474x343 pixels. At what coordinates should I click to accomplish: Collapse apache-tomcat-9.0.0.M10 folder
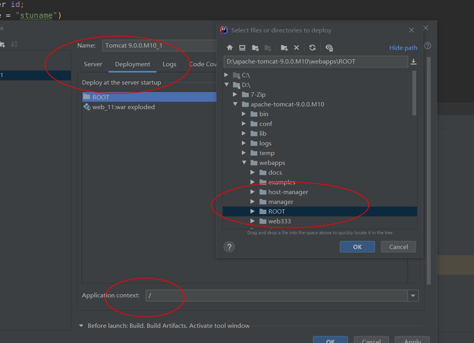[235, 104]
